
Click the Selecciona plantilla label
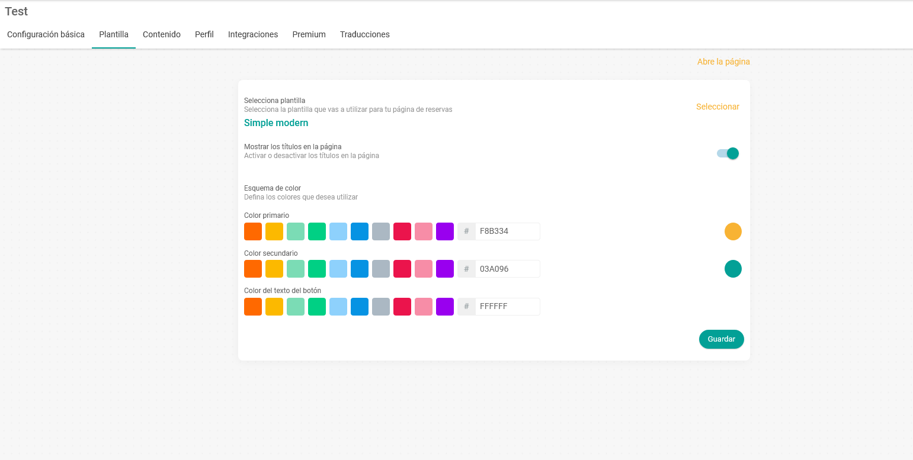pos(275,101)
